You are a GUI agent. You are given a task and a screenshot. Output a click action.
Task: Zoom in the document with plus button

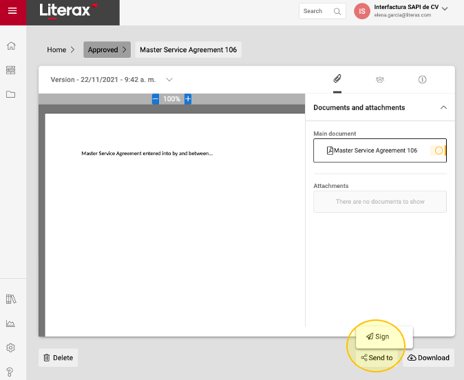[188, 99]
